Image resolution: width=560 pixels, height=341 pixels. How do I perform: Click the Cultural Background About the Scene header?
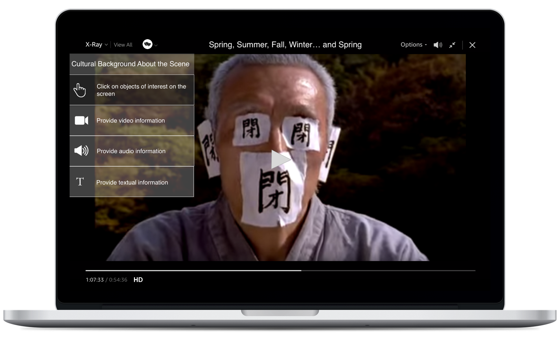[131, 64]
